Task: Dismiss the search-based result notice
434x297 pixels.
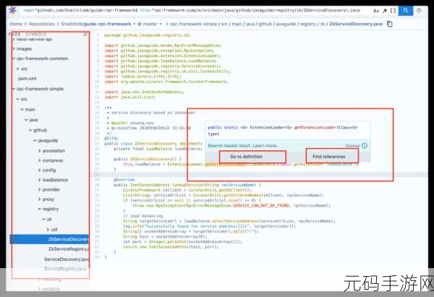Action: [x=352, y=146]
